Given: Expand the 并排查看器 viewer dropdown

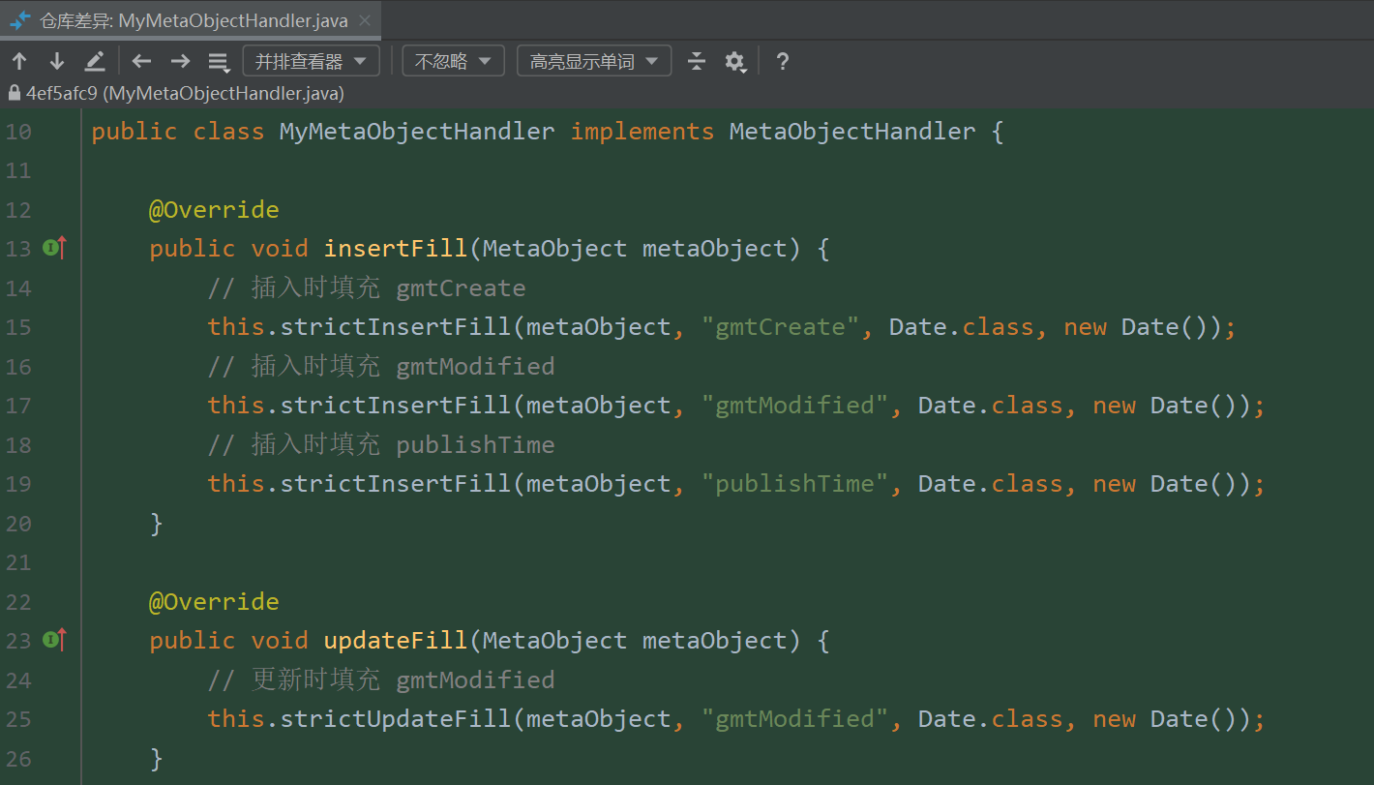Looking at the screenshot, I should point(311,62).
